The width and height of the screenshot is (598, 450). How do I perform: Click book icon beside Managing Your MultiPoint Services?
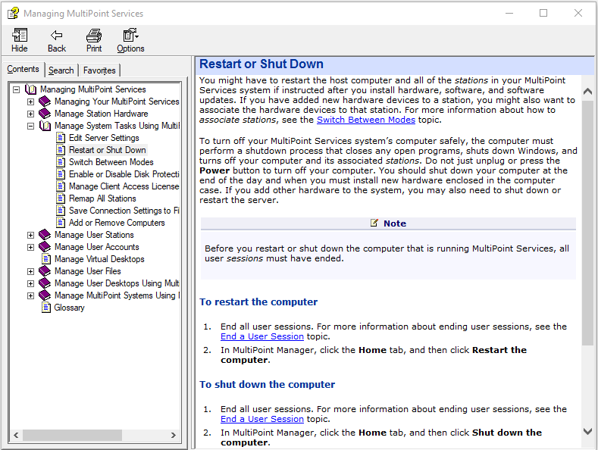(x=45, y=102)
